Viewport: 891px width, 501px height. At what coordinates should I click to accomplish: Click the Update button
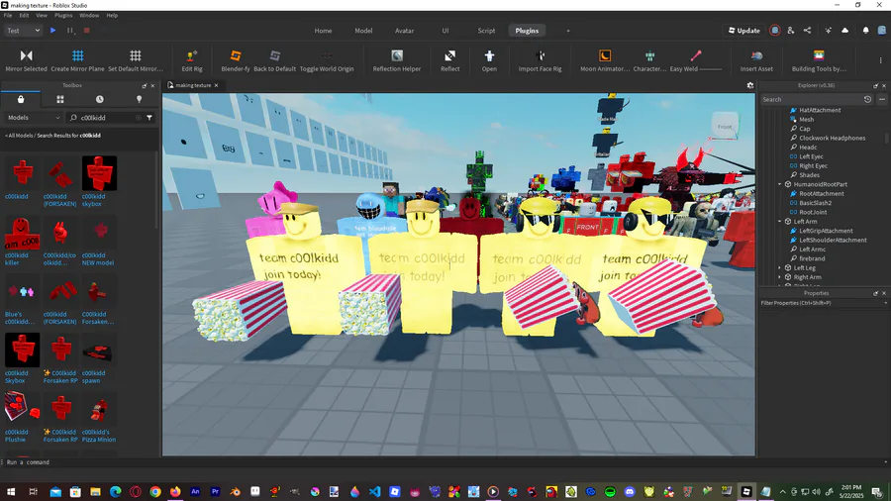pos(743,31)
